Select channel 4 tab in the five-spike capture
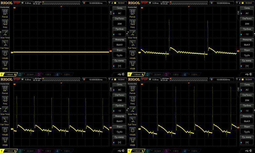Image resolution: width=255 pixels, height=153 pixels. pyautogui.click(x=191, y=151)
